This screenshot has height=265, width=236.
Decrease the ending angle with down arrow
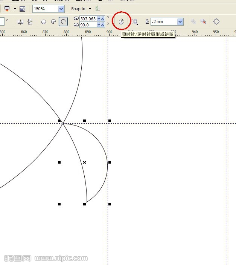(x=99, y=25)
